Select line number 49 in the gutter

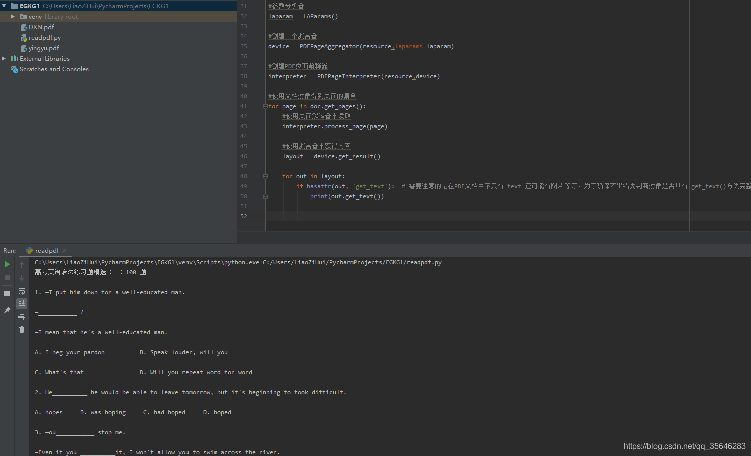(x=243, y=186)
